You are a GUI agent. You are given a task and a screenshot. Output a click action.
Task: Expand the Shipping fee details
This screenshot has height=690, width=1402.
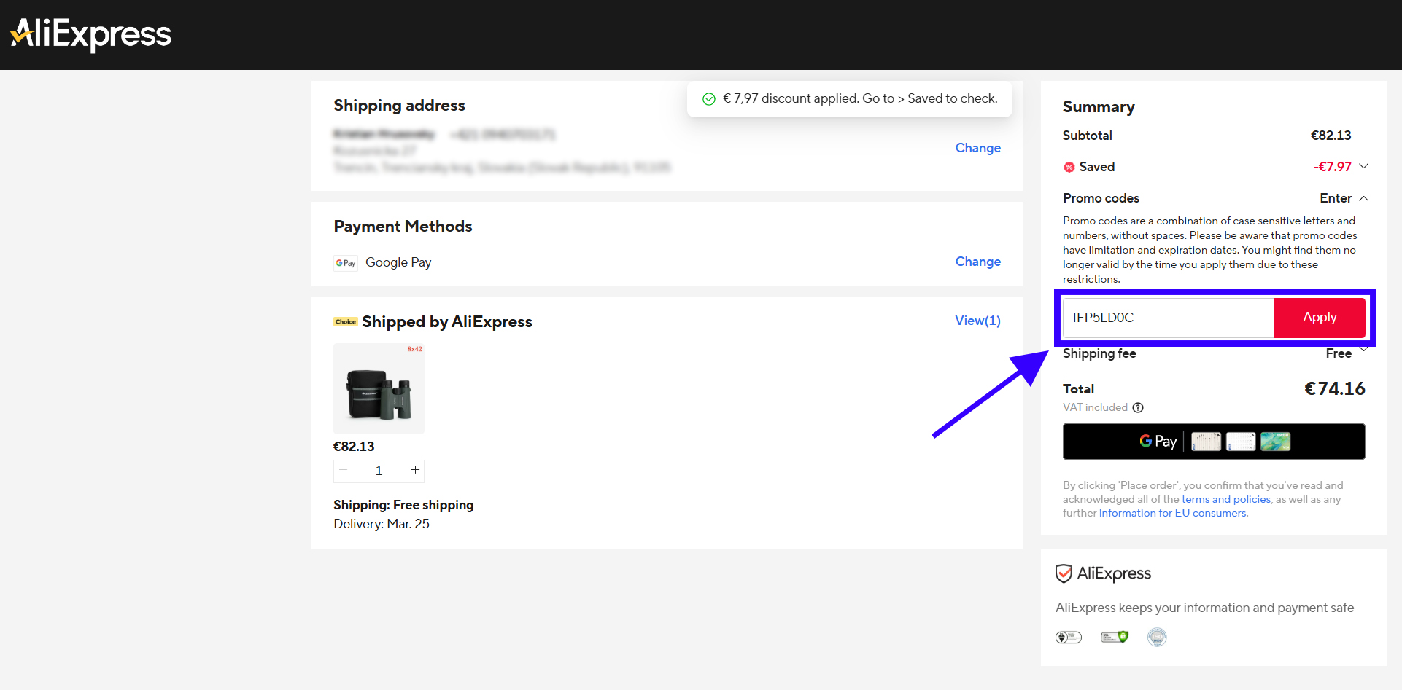(1363, 350)
